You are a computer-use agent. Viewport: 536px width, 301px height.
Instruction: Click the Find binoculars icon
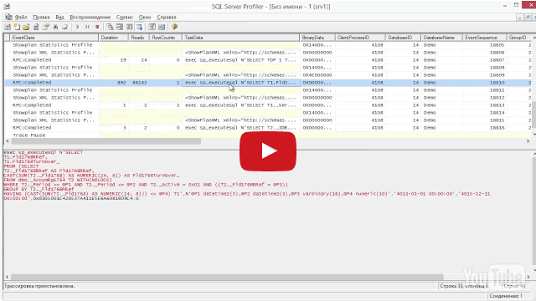click(x=55, y=27)
